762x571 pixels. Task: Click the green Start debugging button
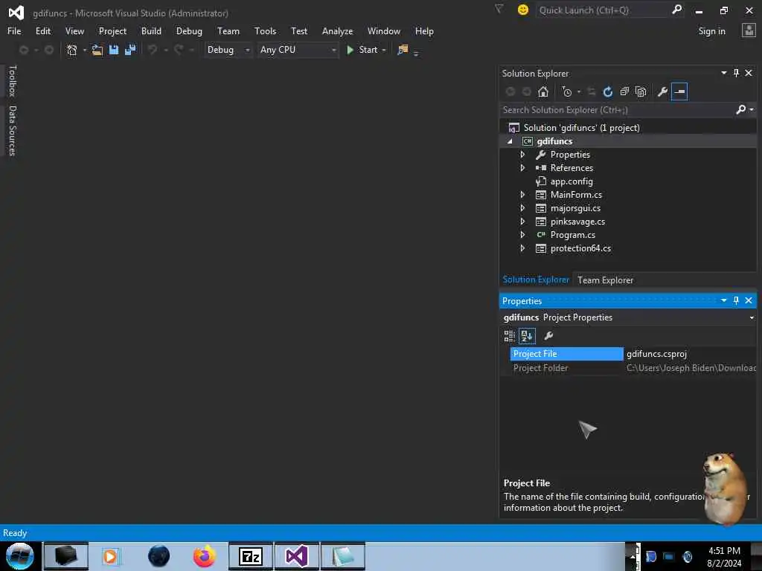[x=362, y=50]
